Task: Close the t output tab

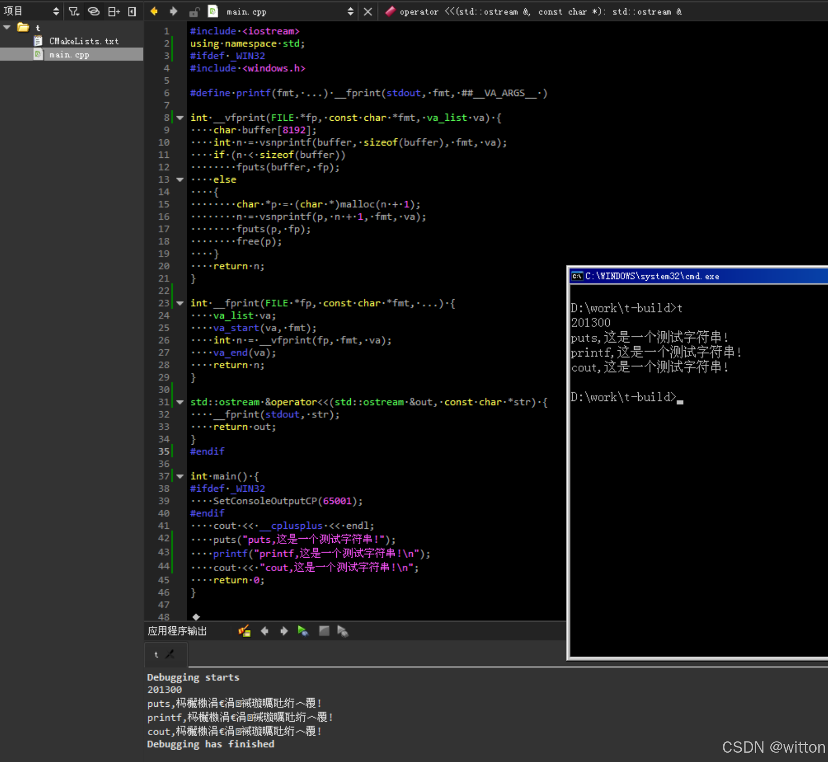Action: click(170, 654)
